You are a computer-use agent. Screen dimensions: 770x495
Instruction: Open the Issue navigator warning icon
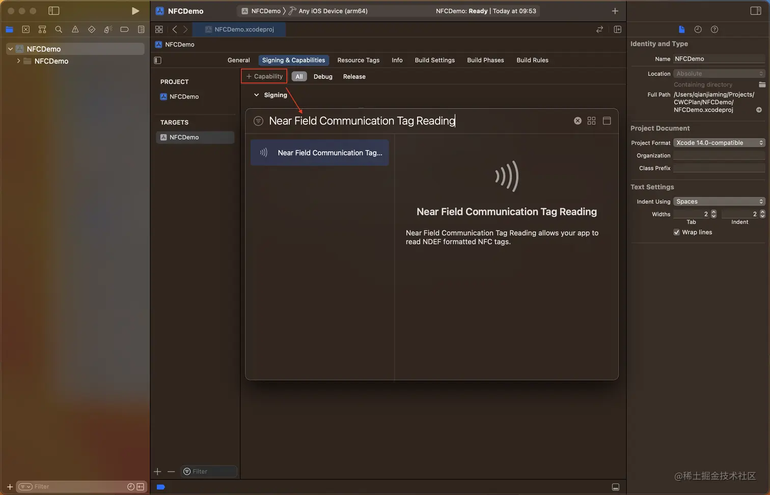click(x=75, y=30)
